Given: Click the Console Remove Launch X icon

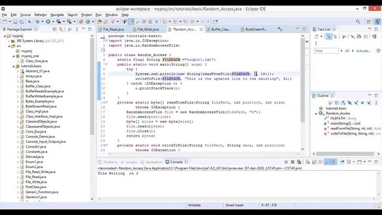Looking at the screenshot, I should point(292,162).
